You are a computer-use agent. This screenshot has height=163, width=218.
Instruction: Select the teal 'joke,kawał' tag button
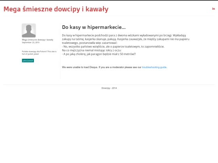pyautogui.click(x=28, y=60)
